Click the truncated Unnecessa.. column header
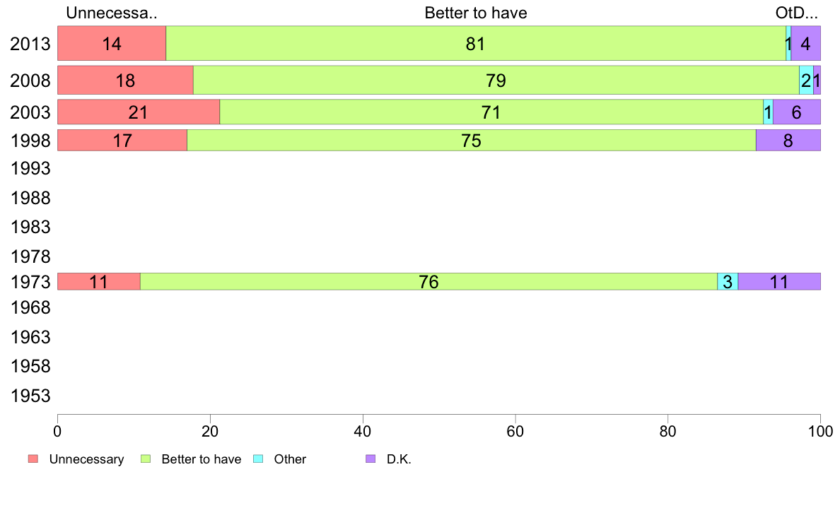Screen dimensions: 840x520 pyautogui.click(x=112, y=13)
